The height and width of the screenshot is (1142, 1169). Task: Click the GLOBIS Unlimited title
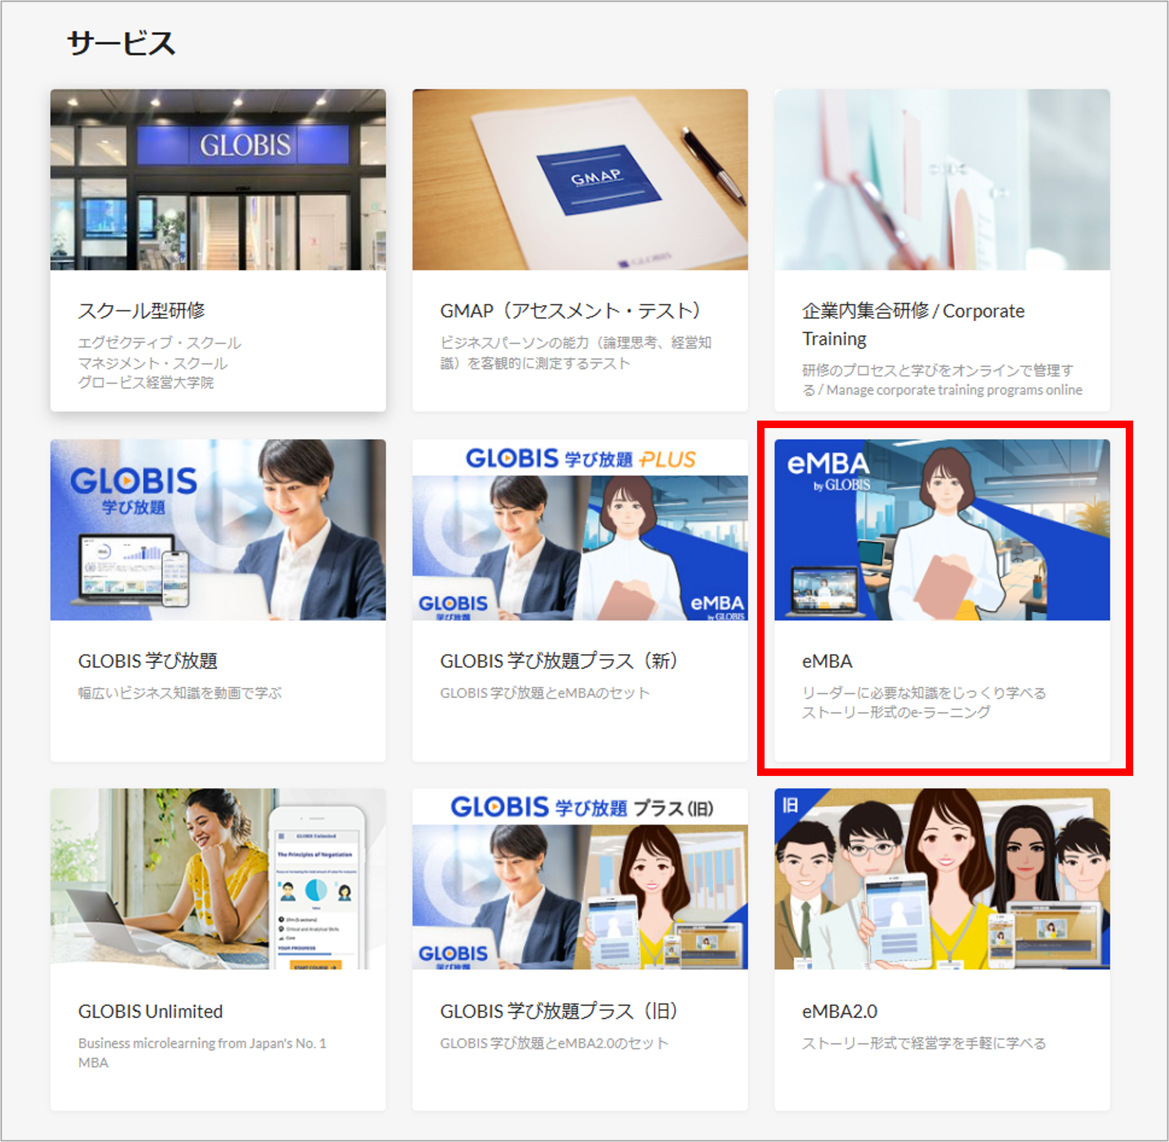[x=150, y=1011]
